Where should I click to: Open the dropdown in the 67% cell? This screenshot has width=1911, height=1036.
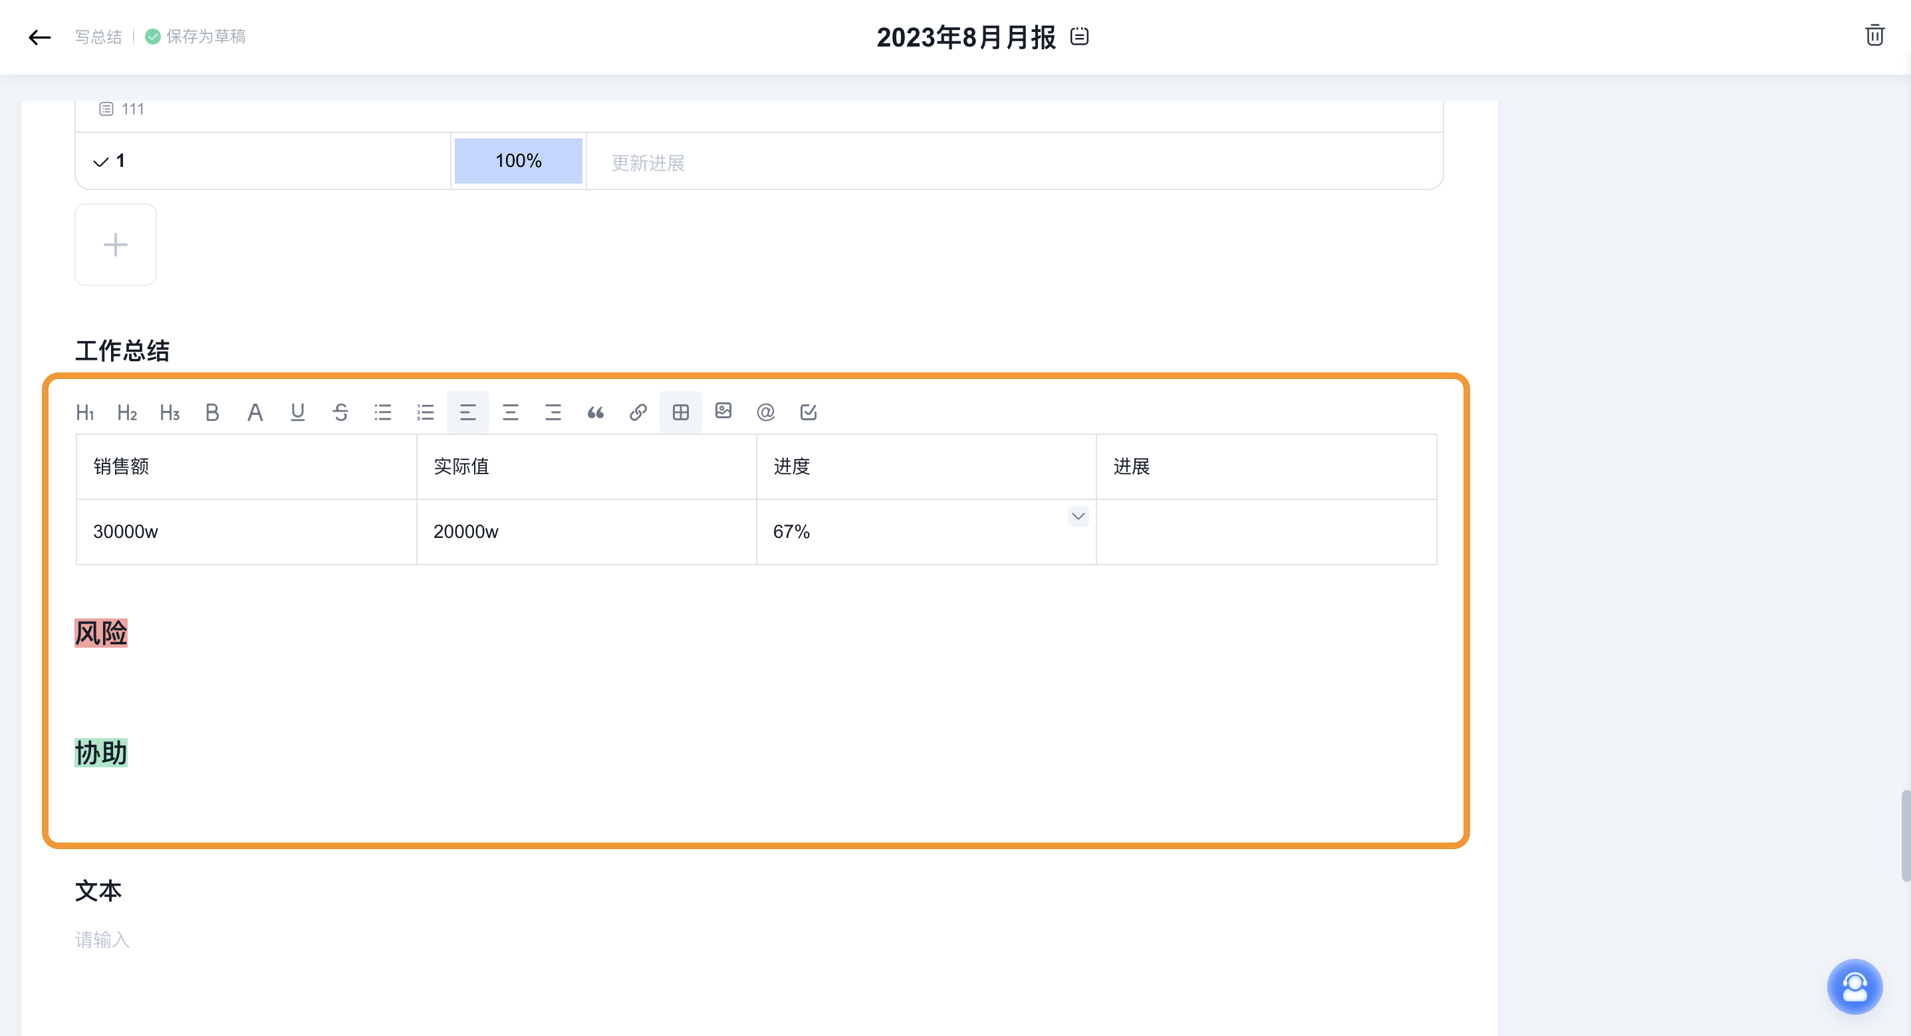(x=1078, y=517)
